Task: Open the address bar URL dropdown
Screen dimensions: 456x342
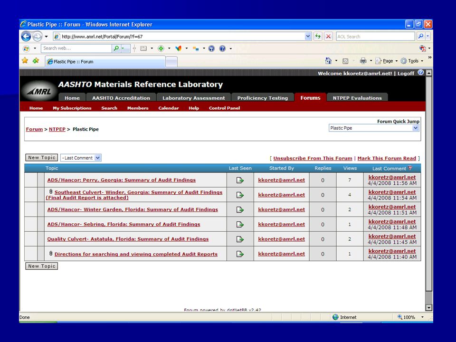Action: point(308,37)
